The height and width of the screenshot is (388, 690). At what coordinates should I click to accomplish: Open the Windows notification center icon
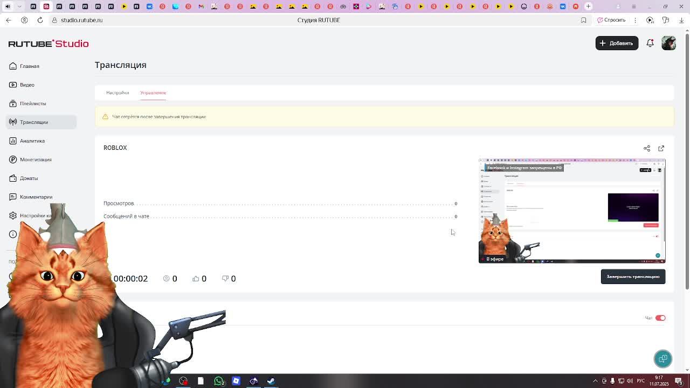[679, 381]
